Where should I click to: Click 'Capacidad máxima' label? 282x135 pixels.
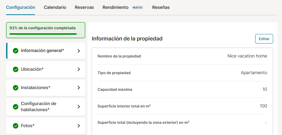pos(115,89)
